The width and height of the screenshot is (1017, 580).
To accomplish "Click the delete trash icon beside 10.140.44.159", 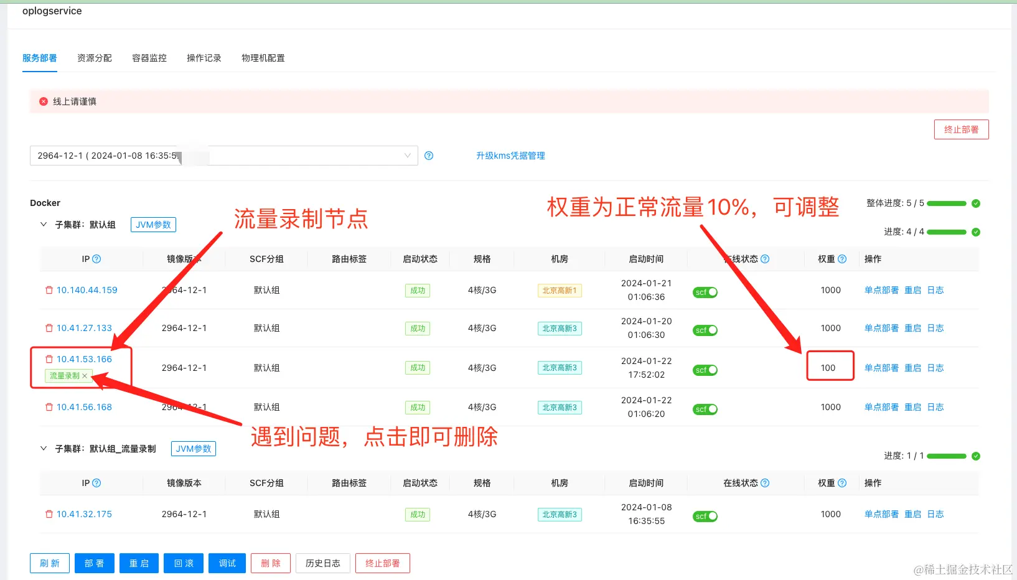I will [x=49, y=289].
